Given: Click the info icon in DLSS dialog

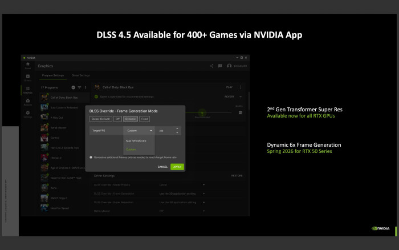Looking at the screenshot, I should pyautogui.click(x=91, y=158).
